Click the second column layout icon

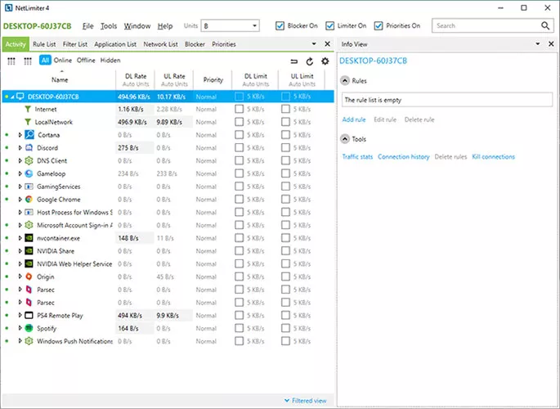(x=28, y=61)
